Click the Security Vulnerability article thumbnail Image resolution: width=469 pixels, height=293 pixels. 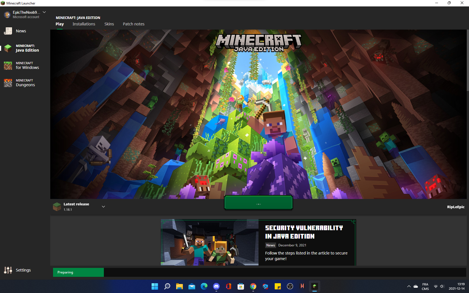pyautogui.click(x=210, y=242)
